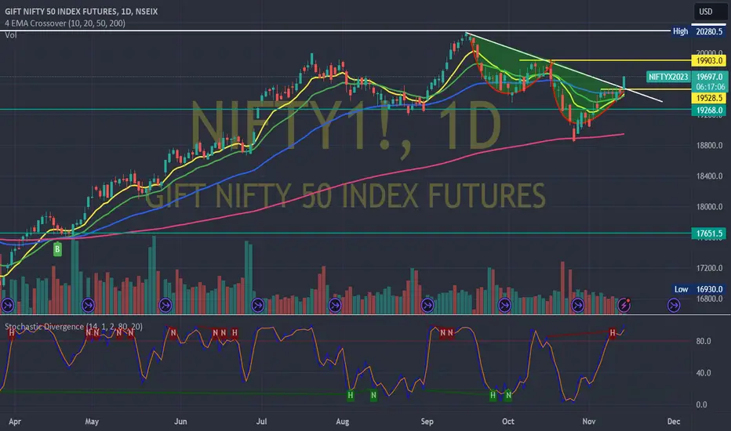Image resolution: width=731 pixels, height=431 pixels.
Task: Click the Dec label on time axis
Action: 674,422
